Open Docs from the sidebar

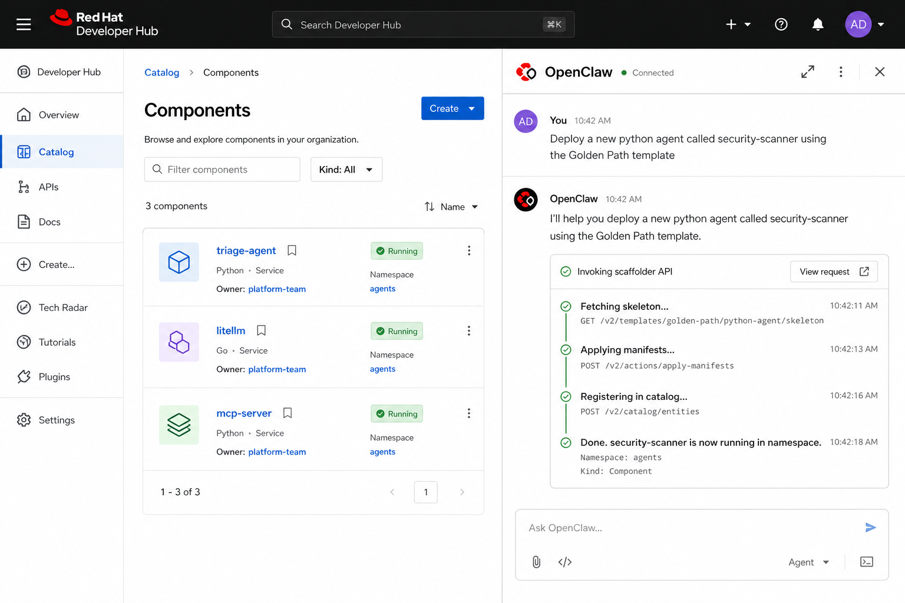[61, 222]
